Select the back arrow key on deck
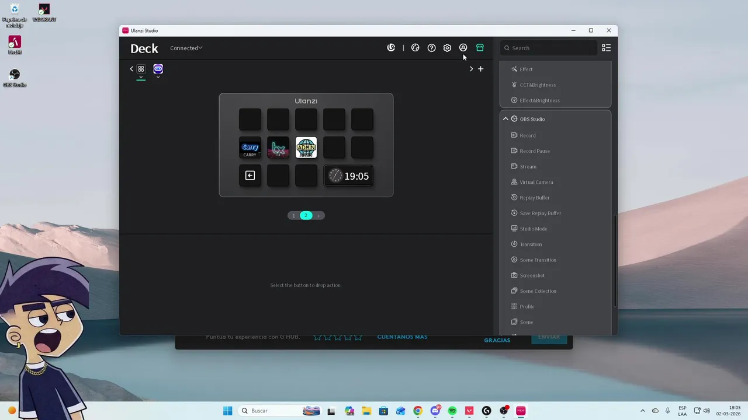The width and height of the screenshot is (748, 420). [x=250, y=176]
